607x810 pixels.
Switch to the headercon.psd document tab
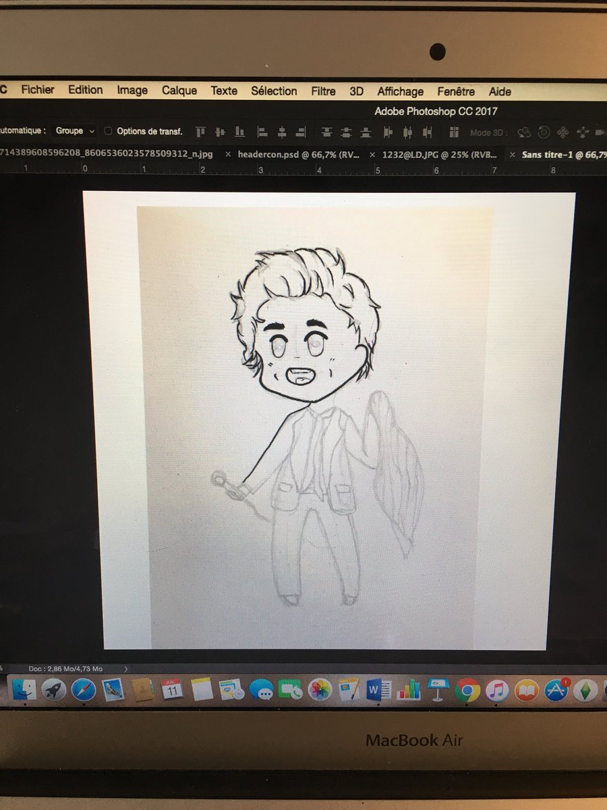(299, 154)
